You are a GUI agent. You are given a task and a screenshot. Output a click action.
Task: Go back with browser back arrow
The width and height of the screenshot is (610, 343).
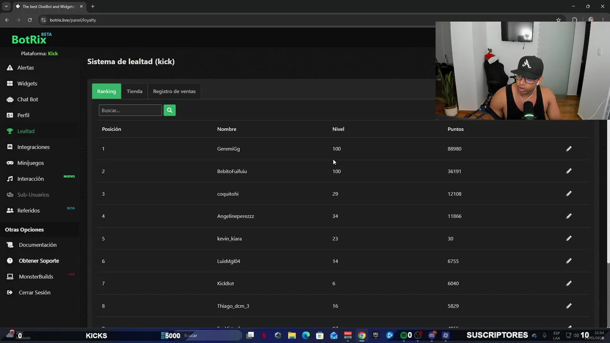7,20
